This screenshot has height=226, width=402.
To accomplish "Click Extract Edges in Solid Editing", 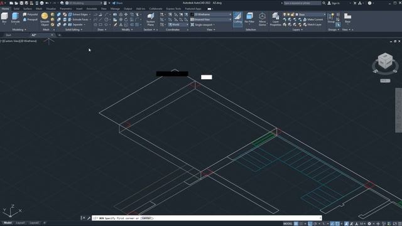I will coord(79,14).
